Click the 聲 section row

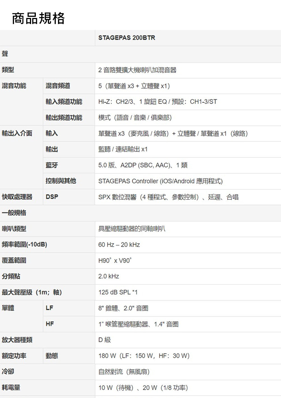pos(140,54)
